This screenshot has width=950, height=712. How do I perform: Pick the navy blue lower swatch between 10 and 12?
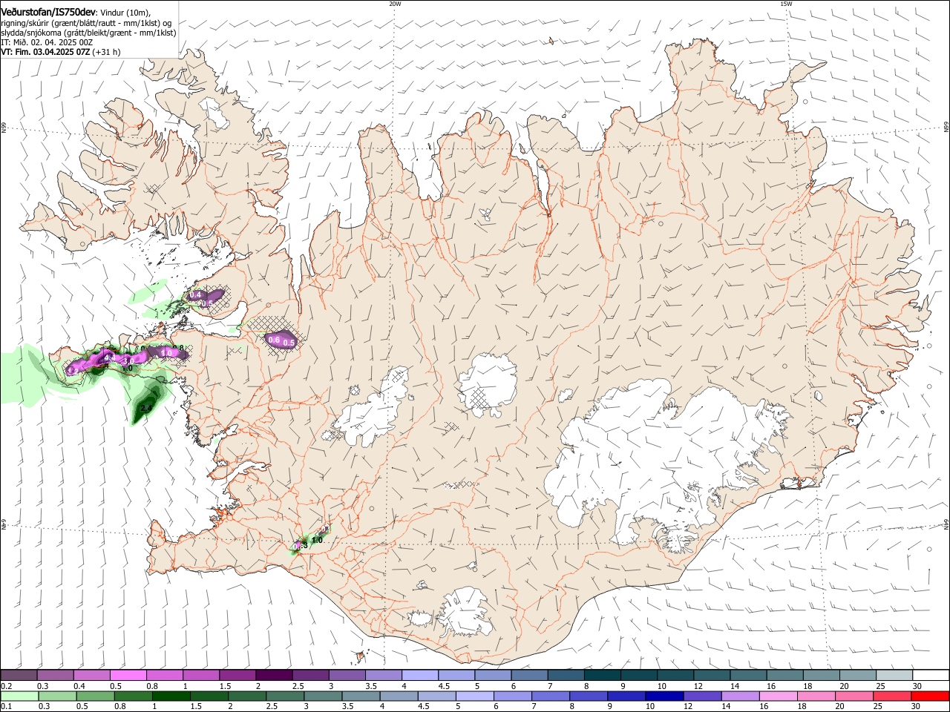(664, 696)
